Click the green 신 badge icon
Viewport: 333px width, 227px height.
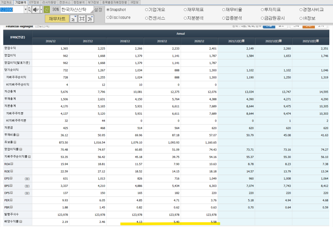47,10
